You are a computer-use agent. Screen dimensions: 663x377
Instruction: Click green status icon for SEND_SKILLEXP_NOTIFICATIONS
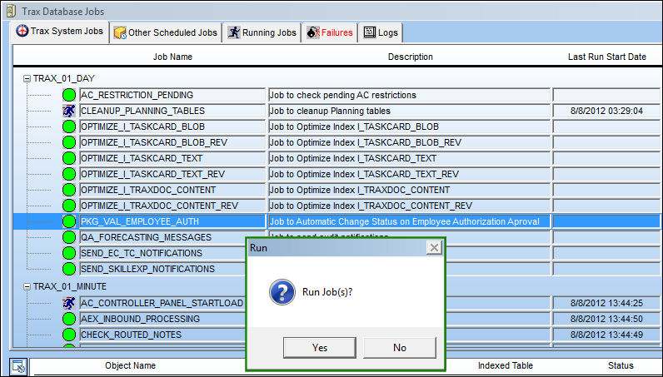click(x=69, y=269)
